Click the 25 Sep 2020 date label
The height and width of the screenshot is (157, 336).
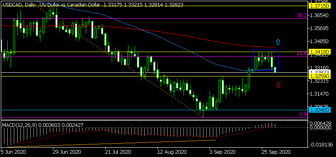click(276, 152)
